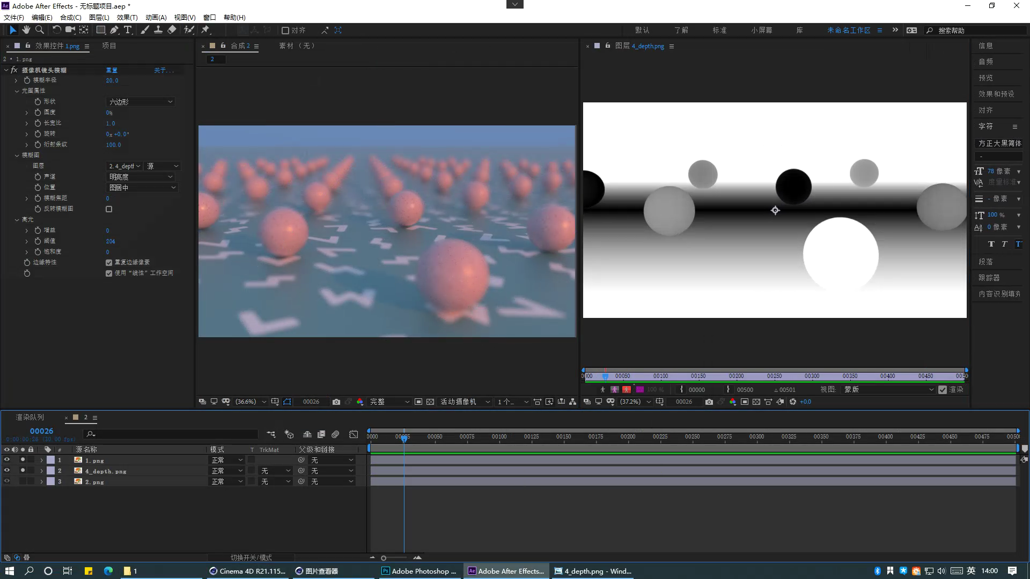Select the Rectangle shape tool
Viewport: 1030px width, 579px height.
pos(100,30)
